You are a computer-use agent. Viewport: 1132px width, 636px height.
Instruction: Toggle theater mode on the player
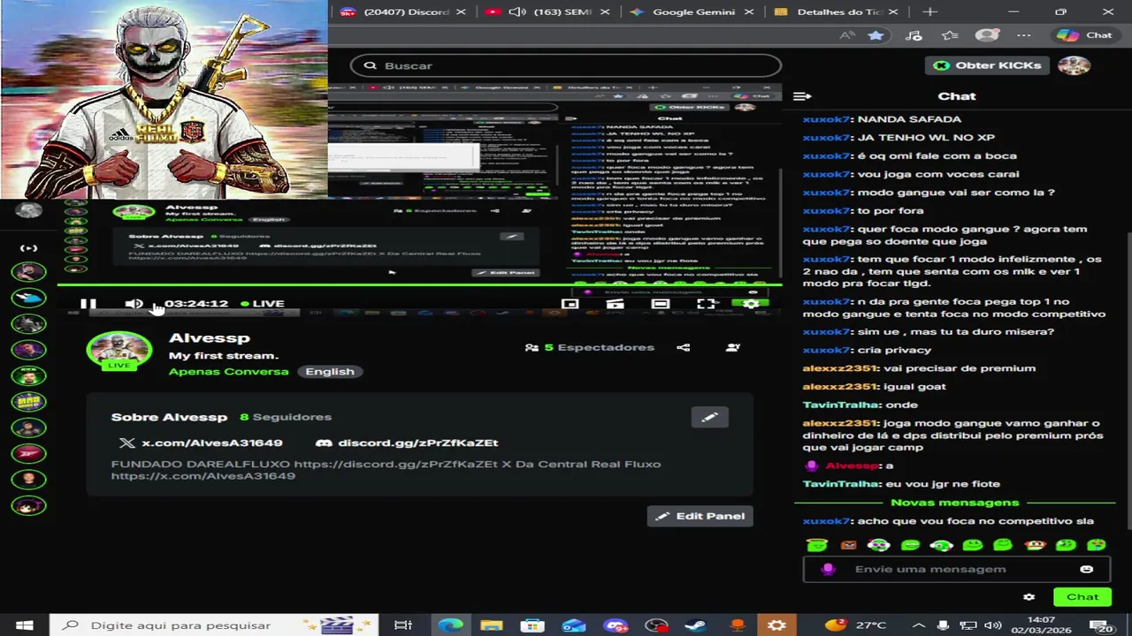click(x=661, y=304)
